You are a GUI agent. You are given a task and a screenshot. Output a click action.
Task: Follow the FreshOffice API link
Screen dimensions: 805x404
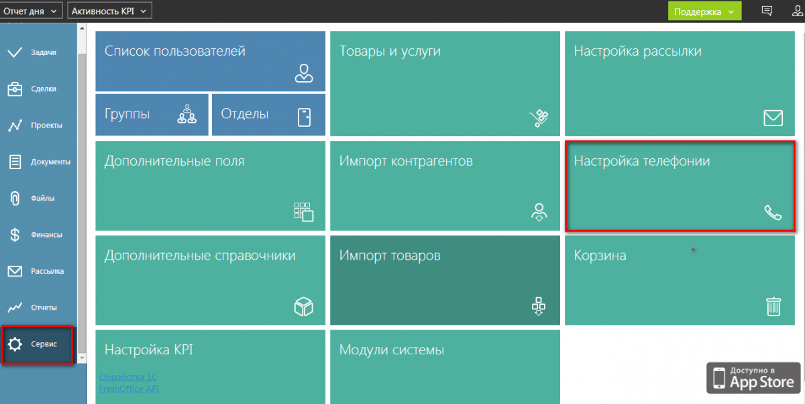point(129,389)
